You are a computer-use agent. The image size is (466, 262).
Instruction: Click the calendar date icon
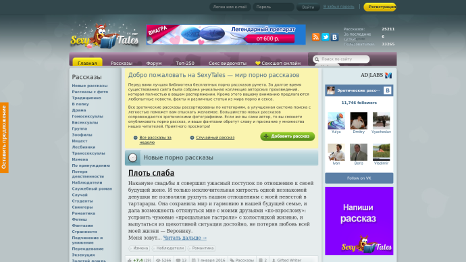click(x=193, y=260)
